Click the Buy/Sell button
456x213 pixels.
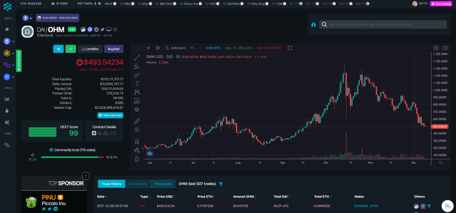point(113,49)
